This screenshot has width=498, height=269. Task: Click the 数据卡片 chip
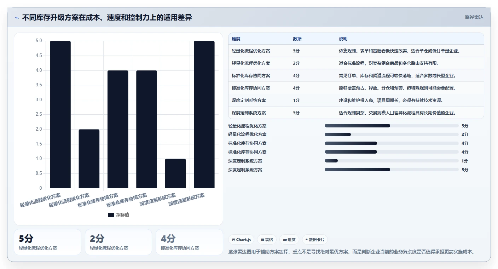(x=315, y=240)
